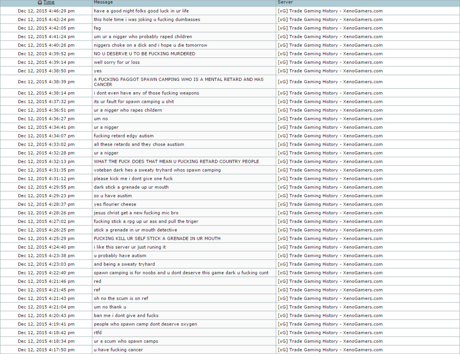
Task: Select timestamp Dec 12, 2015 4:18:42 pm
Action: point(46,332)
